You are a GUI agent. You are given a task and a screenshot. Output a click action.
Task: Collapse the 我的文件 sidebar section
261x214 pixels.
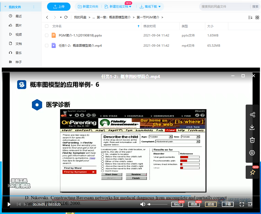click(5, 7)
